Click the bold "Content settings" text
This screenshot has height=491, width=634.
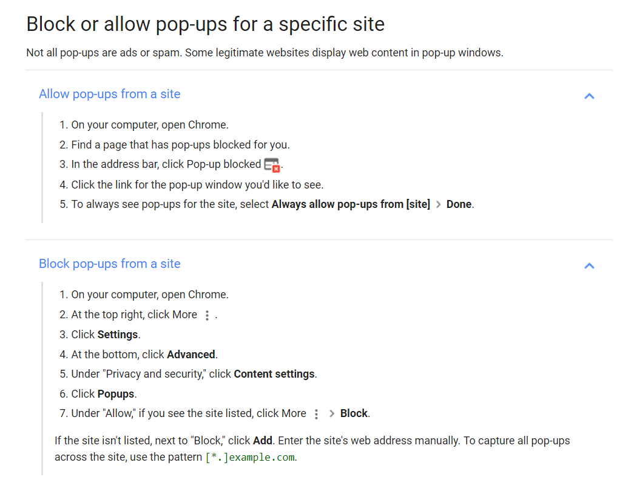point(274,374)
